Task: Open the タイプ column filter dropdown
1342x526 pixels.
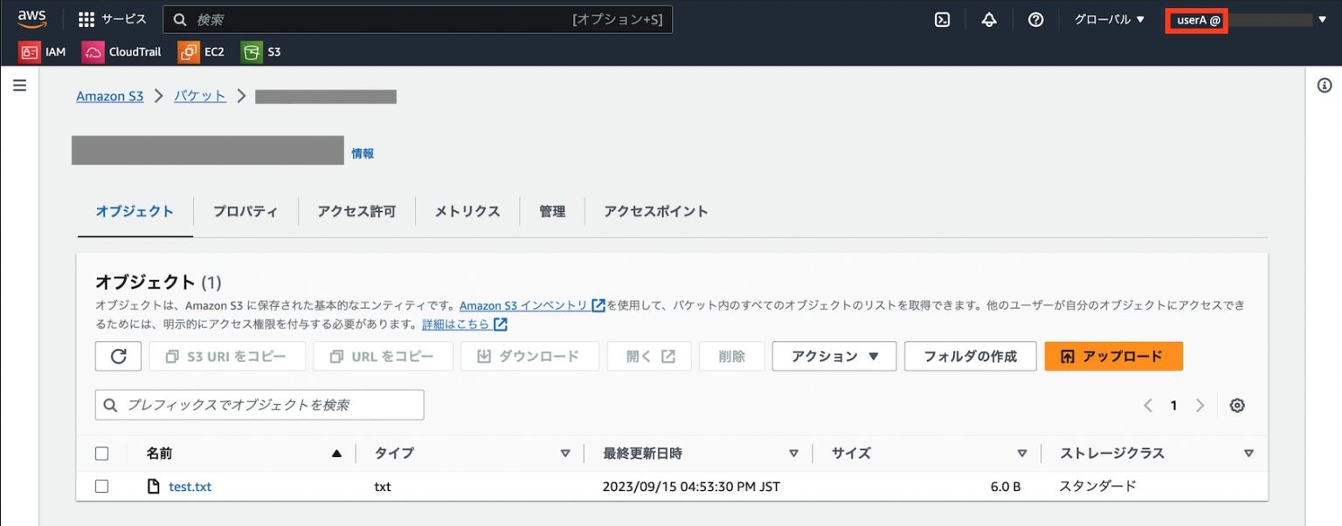Action: (x=565, y=453)
